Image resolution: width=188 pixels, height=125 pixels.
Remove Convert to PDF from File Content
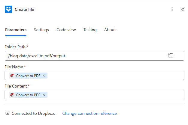click(x=44, y=95)
